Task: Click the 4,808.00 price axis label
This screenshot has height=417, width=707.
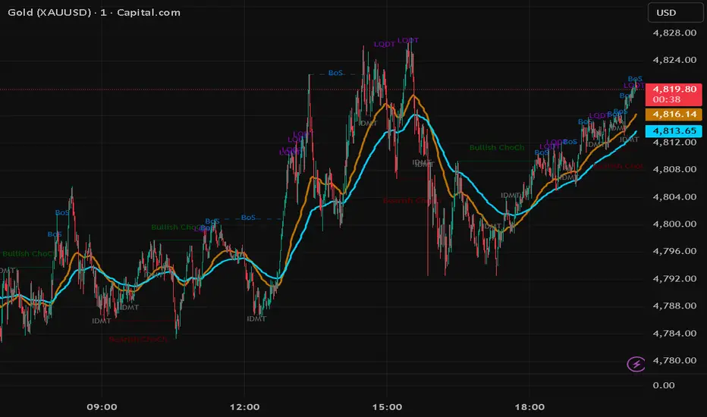Action: (674, 170)
